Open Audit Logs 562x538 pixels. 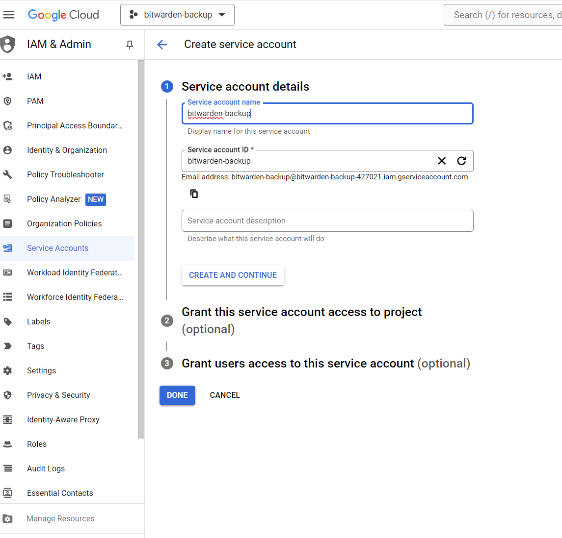click(x=46, y=468)
